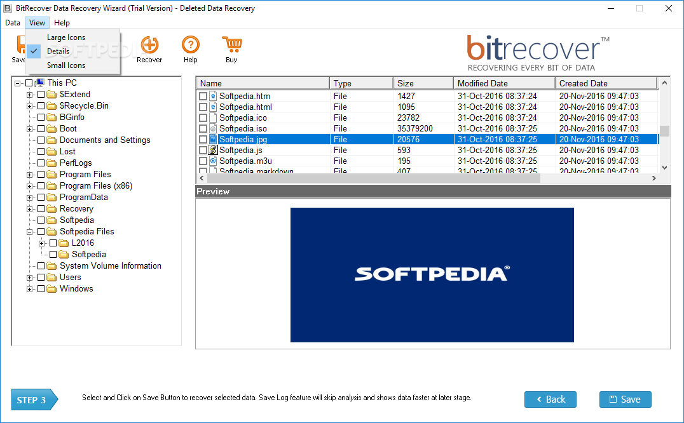Close the View menu

[37, 23]
